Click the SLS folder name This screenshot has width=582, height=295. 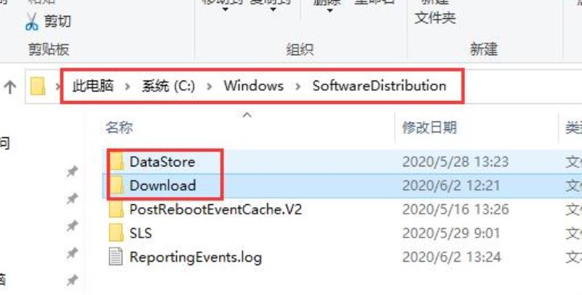coord(140,233)
